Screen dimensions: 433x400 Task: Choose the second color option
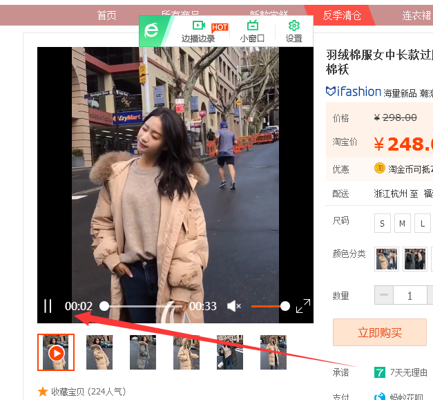(x=415, y=259)
